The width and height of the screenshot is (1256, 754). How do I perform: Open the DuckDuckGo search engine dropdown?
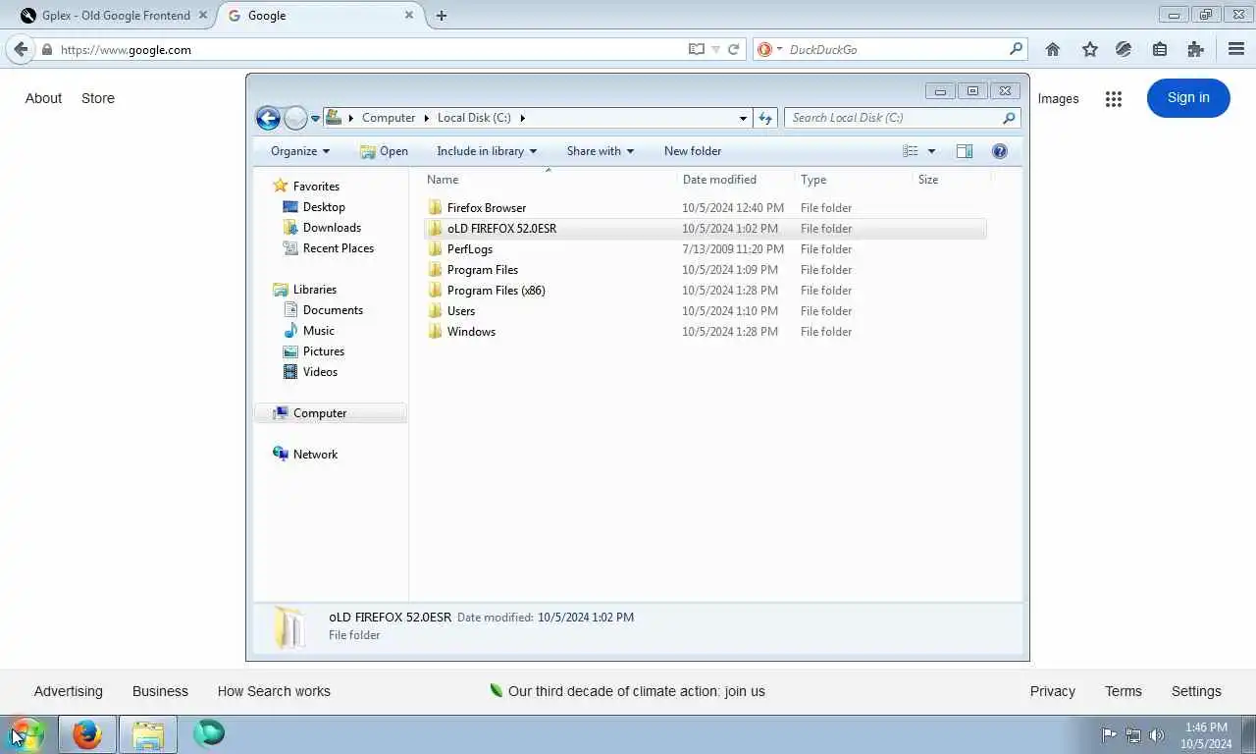[770, 49]
